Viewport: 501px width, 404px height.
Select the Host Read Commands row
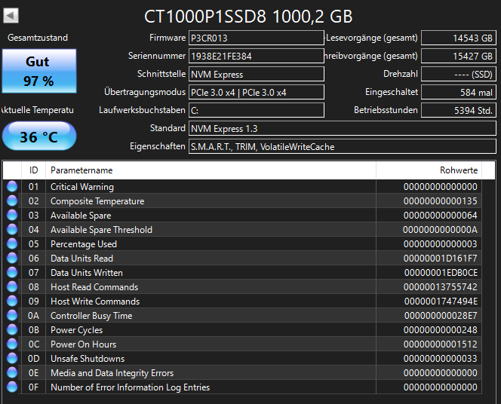tap(242, 287)
